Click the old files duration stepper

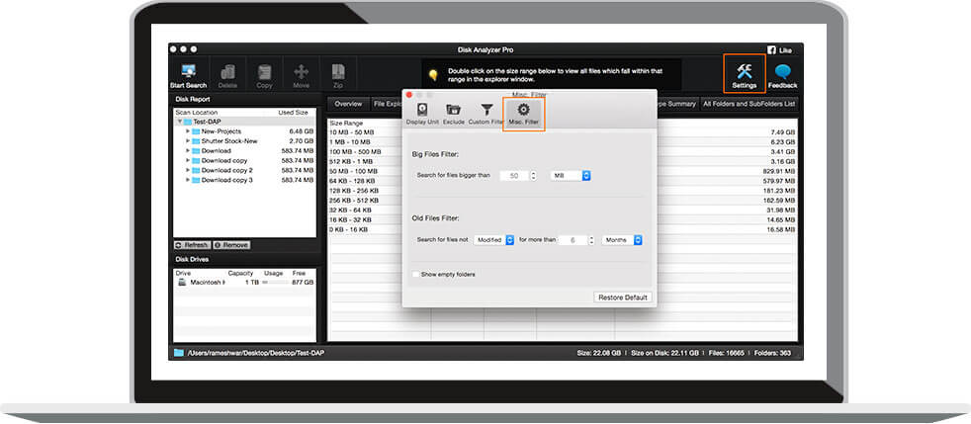click(591, 240)
